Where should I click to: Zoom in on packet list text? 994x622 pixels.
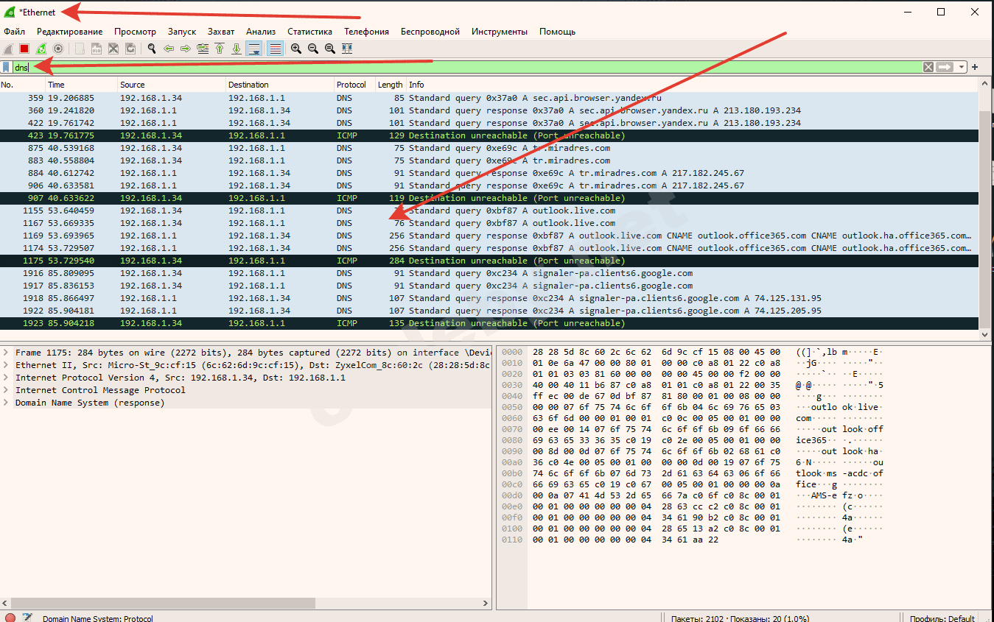click(296, 49)
